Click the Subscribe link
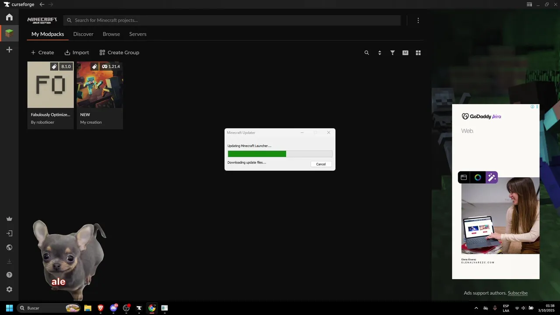Viewport: 560px width, 315px height. coord(518,293)
